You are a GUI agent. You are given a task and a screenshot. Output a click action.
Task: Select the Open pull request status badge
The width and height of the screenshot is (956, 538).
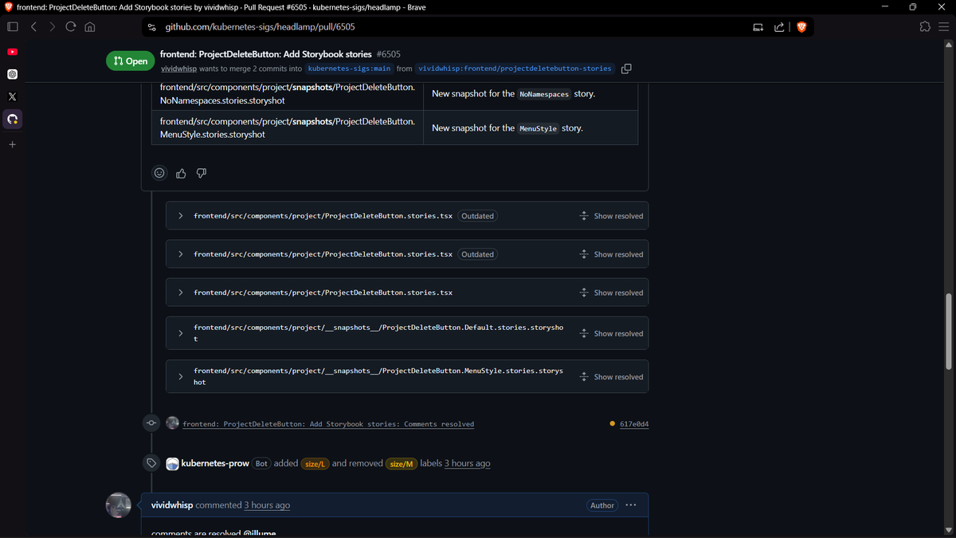(x=131, y=61)
